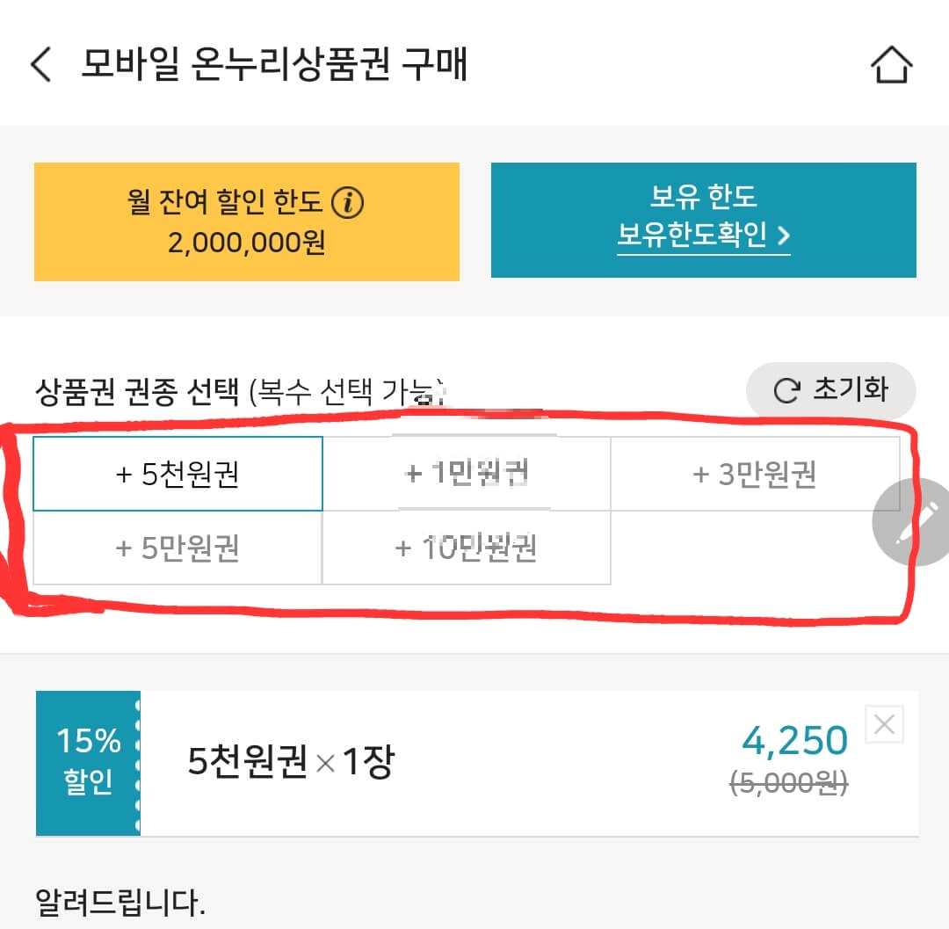Click the 월 잔여 할인 한도 panel
949x929 pixels.
(x=246, y=220)
